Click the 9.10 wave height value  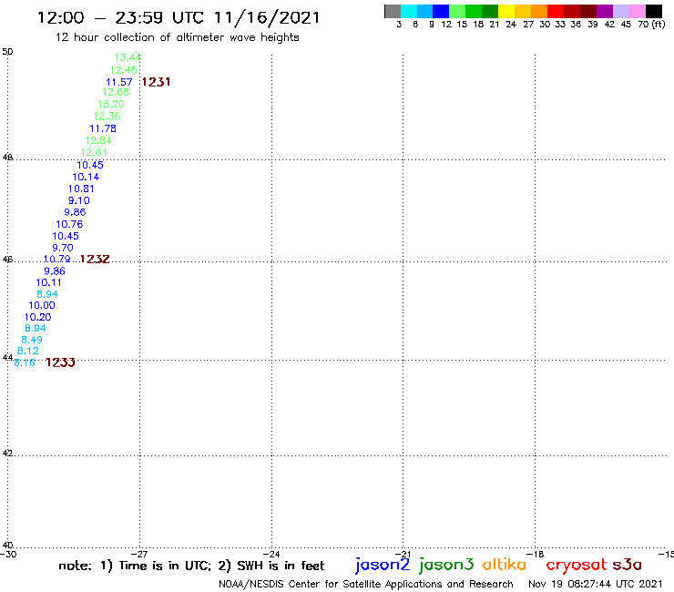point(79,200)
